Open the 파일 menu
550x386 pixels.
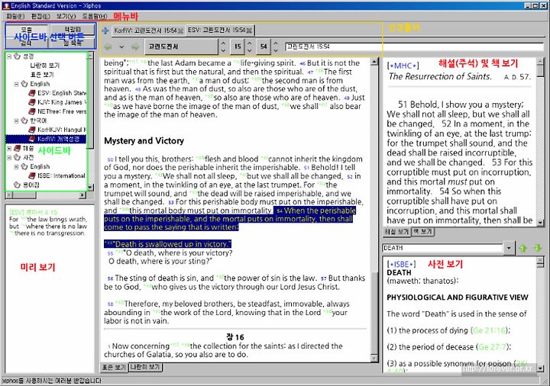[x=15, y=17]
